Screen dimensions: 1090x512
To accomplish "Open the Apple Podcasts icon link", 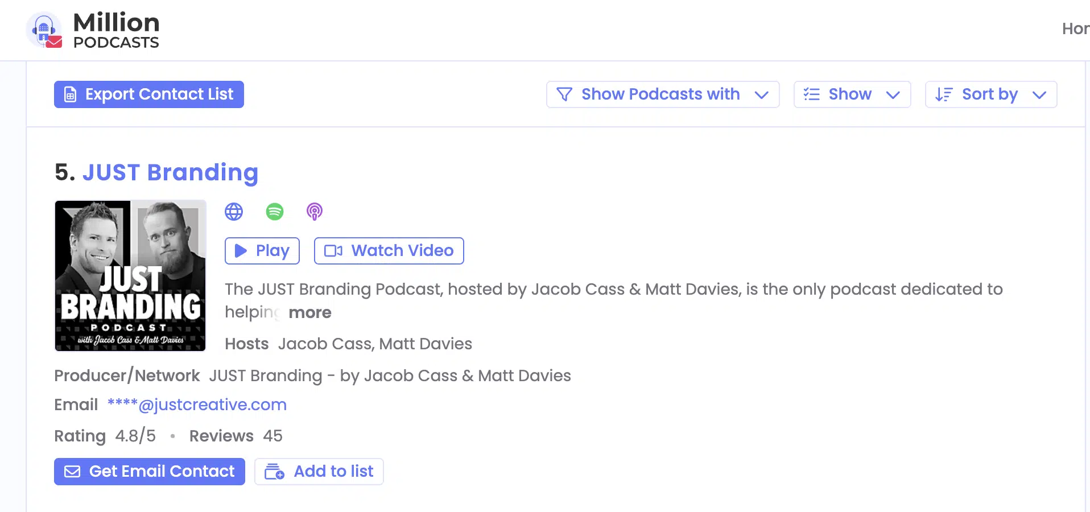I will pyautogui.click(x=315, y=212).
